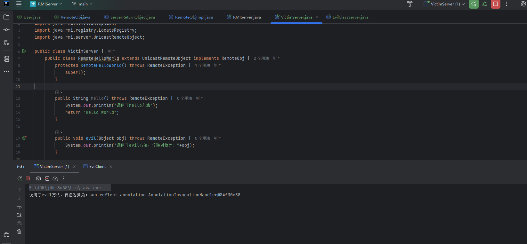Rerun VictimServer in the Run panel toolbar
The image size is (527, 244).
tap(20, 178)
